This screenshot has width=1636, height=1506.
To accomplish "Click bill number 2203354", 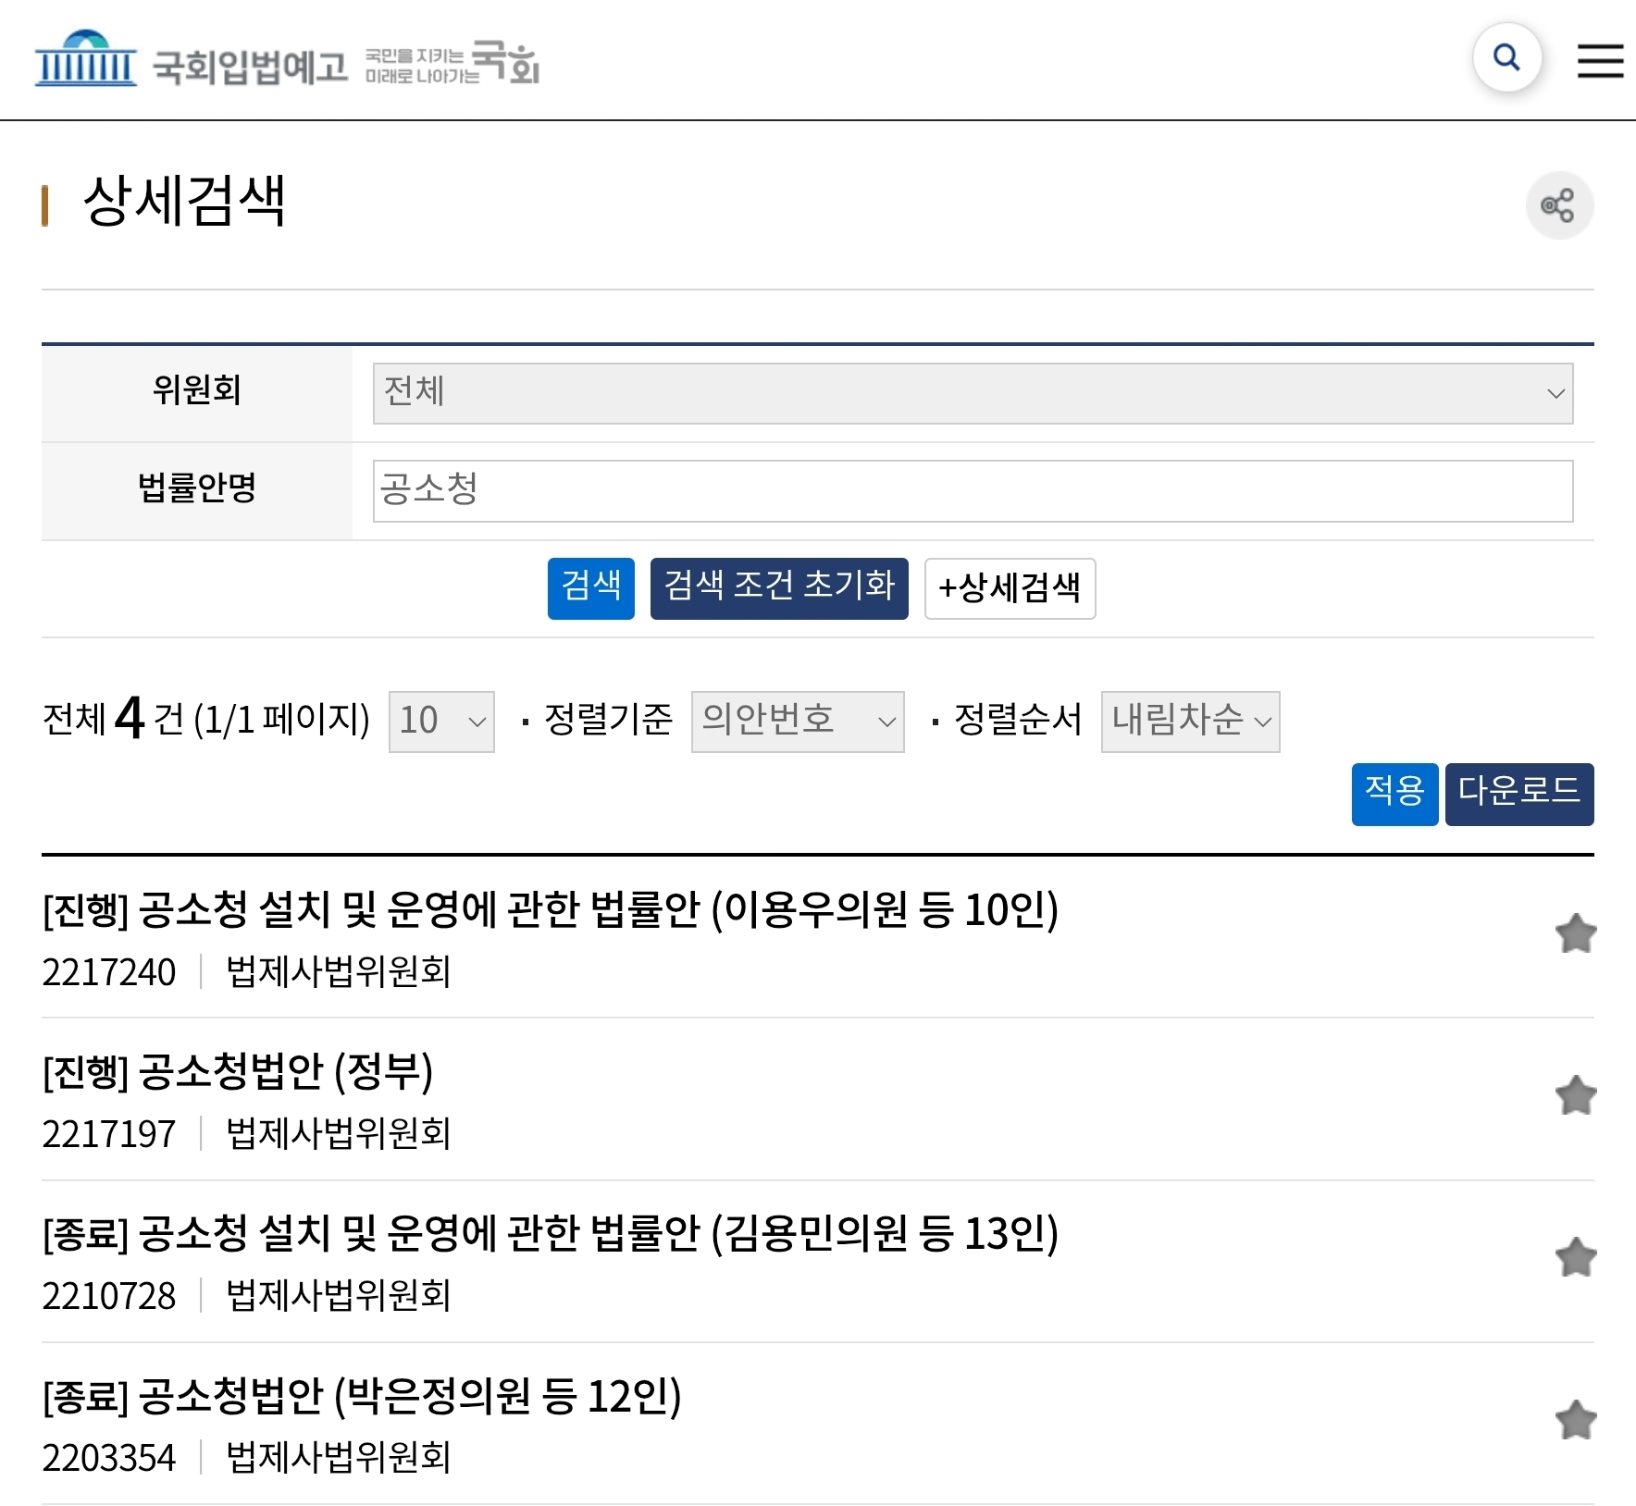I will tap(109, 1459).
